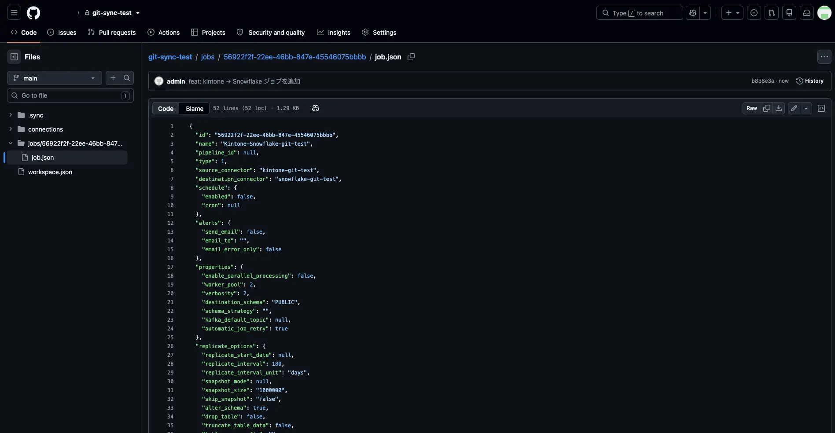Select job.json in file tree
This screenshot has height=433, width=835.
click(x=67, y=158)
